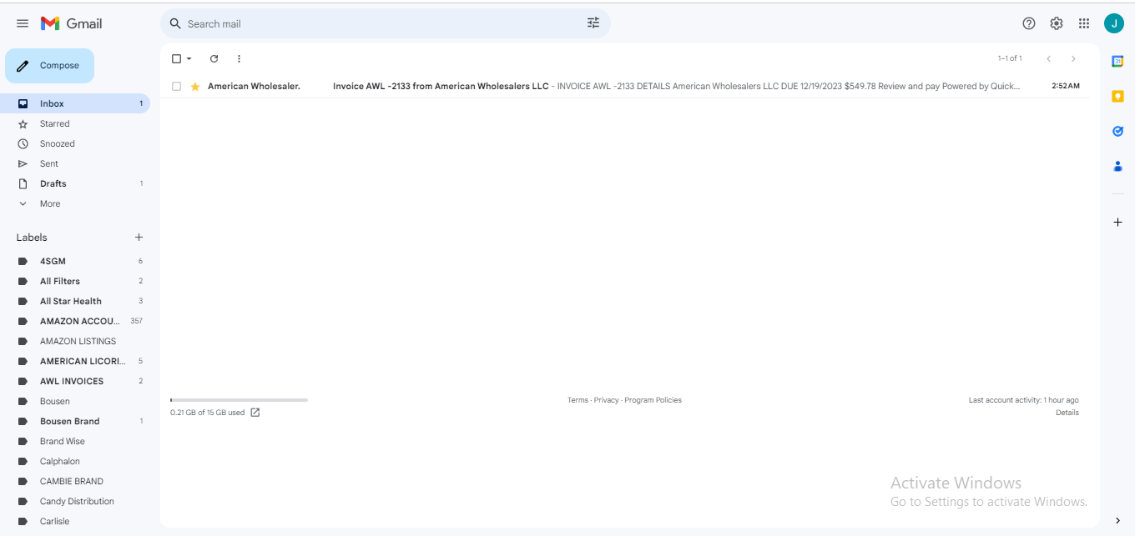Image resolution: width=1135 pixels, height=536 pixels.
Task: Open the Invoice AWL -2133 email
Action: 625,86
